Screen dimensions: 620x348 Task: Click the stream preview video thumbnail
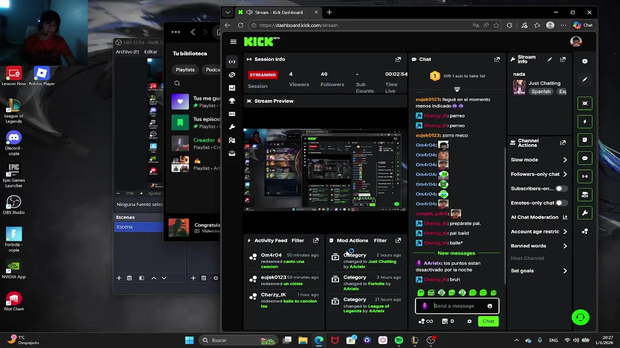[x=325, y=170]
